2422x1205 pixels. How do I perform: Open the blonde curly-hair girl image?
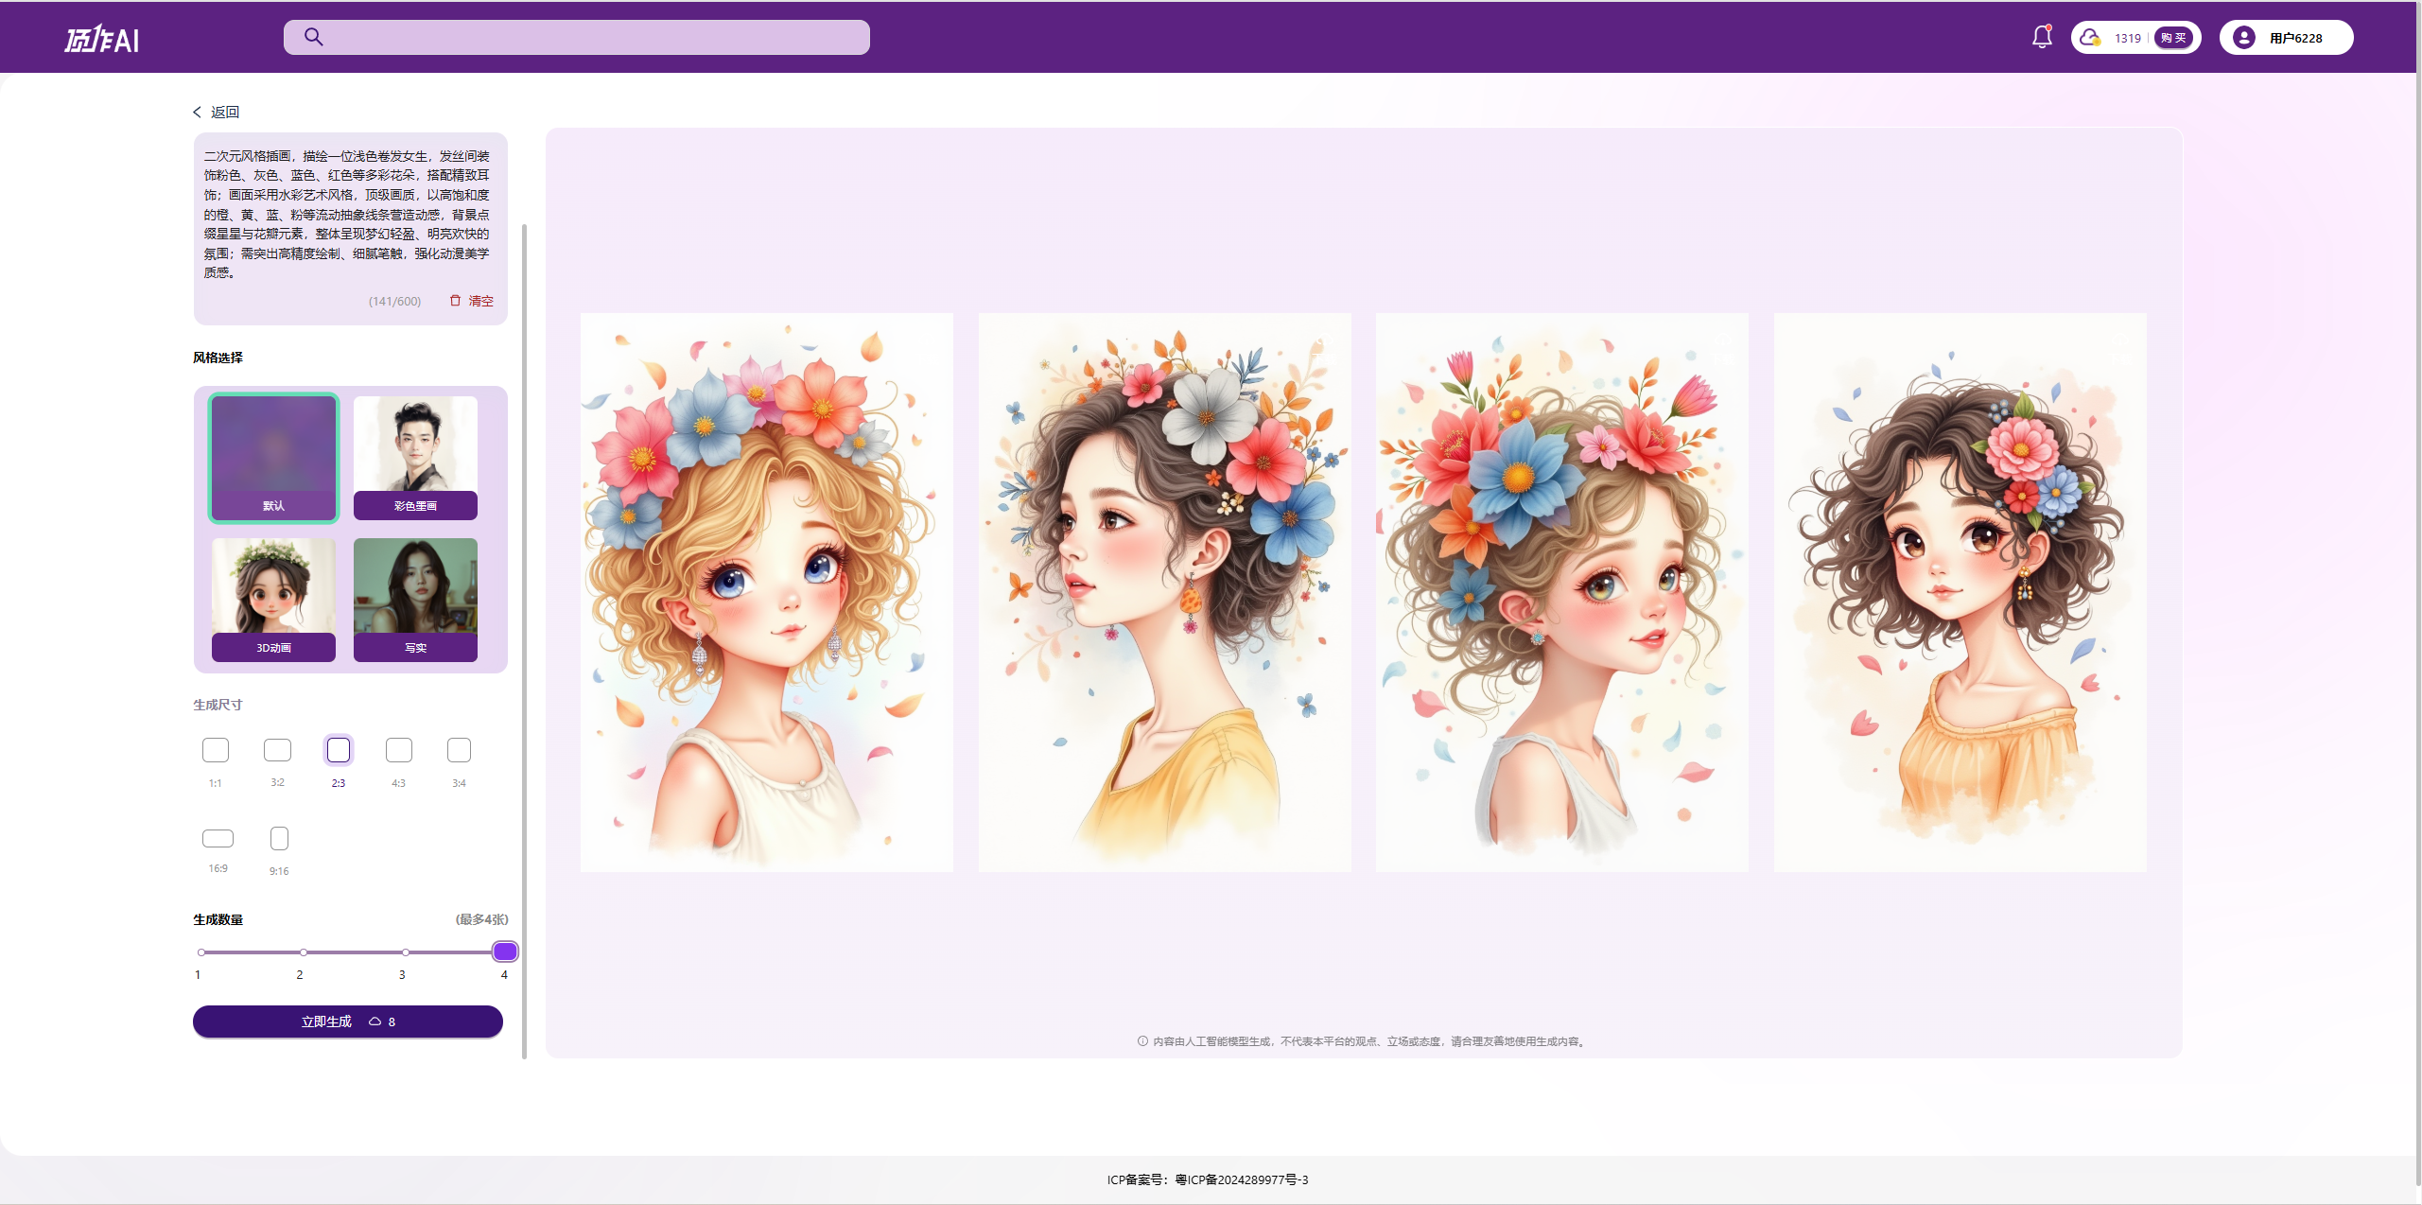766,592
